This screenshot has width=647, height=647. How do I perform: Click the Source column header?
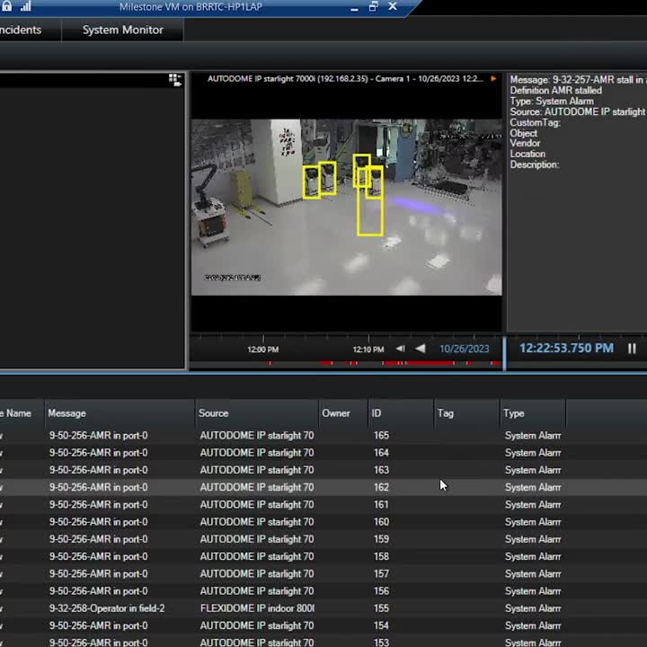(214, 413)
